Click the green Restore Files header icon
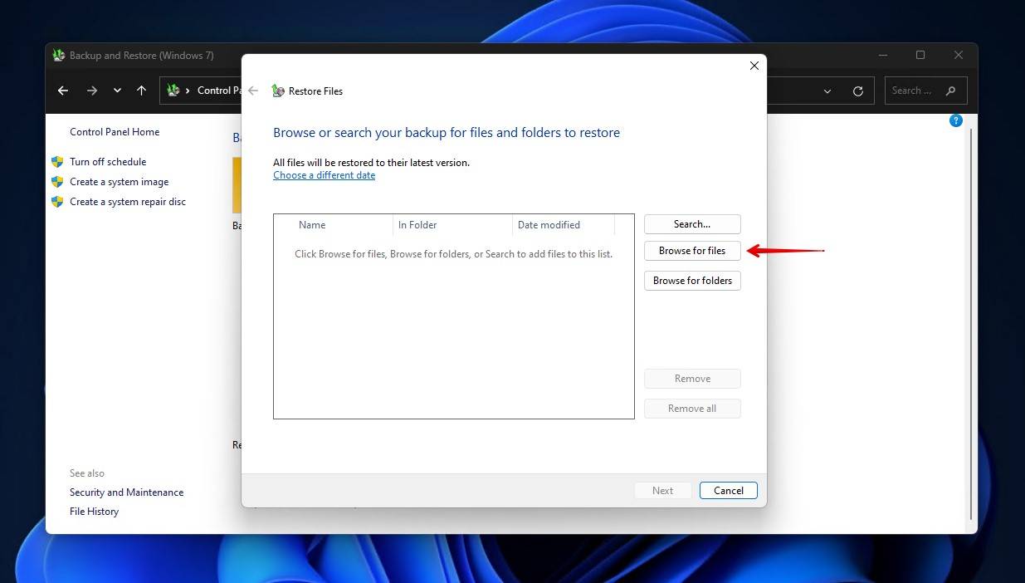The height and width of the screenshot is (583, 1025). click(277, 91)
